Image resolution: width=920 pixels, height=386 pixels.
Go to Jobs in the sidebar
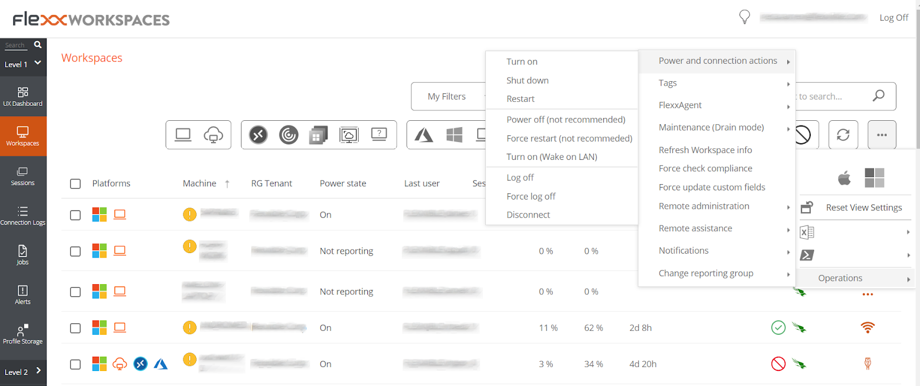pos(23,255)
